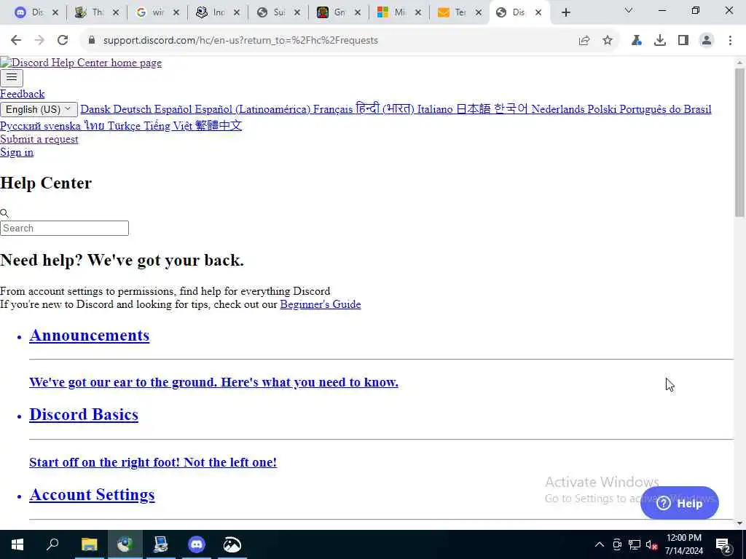Open the network tray icon

click(635, 544)
